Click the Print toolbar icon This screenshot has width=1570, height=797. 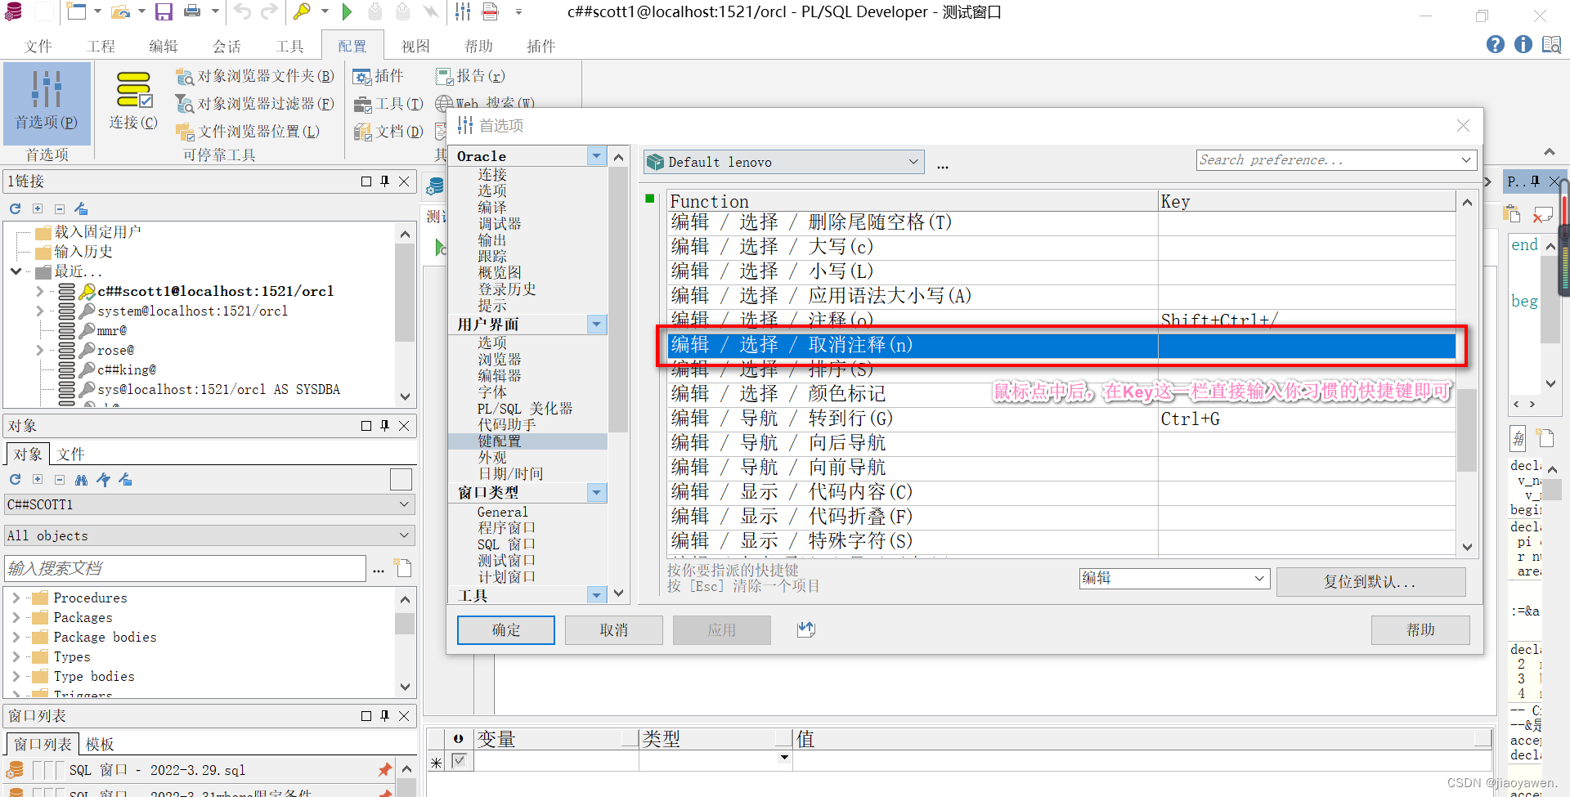click(193, 11)
